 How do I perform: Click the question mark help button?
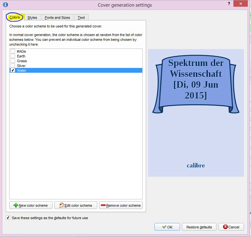tap(229, 4)
